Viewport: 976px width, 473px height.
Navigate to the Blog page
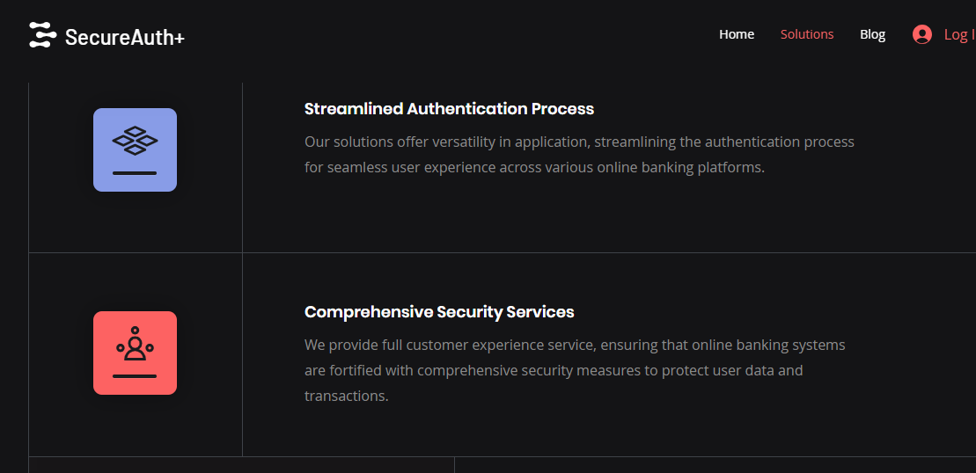872,34
